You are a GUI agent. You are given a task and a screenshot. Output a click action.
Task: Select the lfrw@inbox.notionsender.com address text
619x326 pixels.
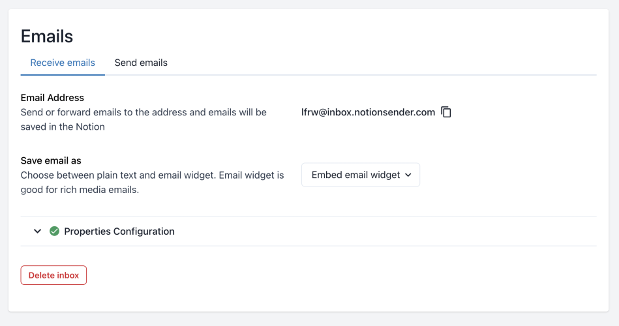(368, 112)
